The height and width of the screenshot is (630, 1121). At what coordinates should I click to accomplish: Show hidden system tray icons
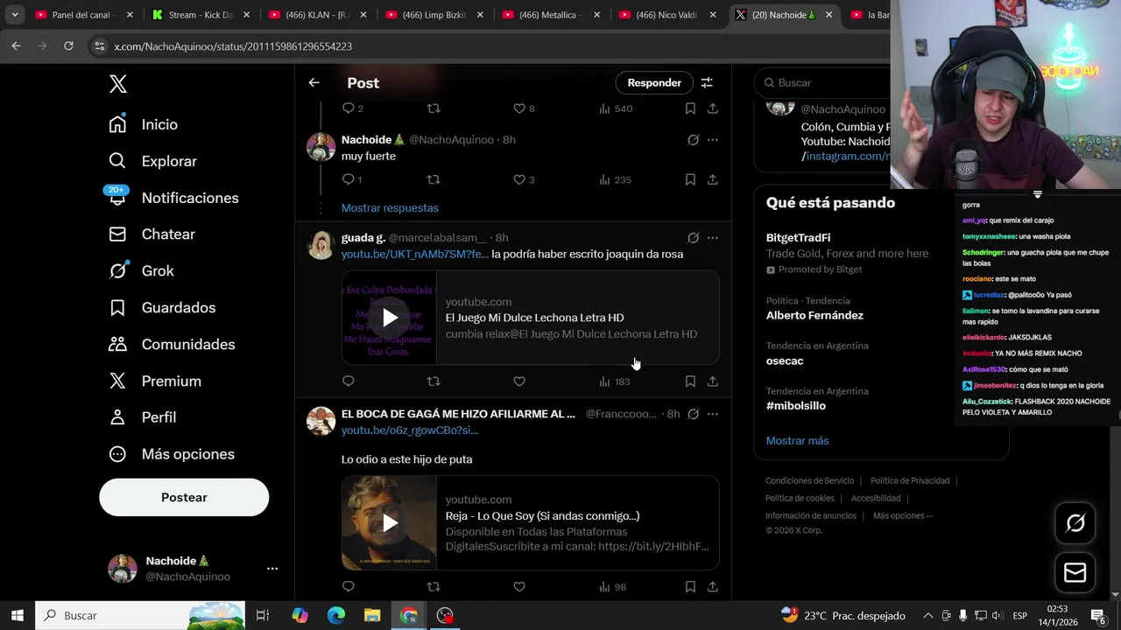pyautogui.click(x=928, y=615)
